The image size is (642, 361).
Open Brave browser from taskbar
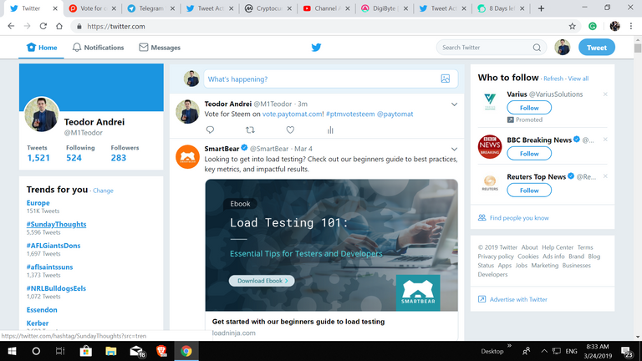click(161, 351)
